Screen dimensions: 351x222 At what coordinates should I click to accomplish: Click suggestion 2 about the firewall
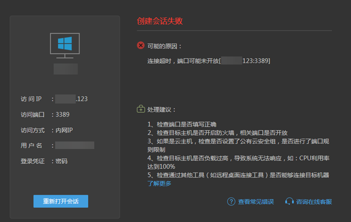pyautogui.click(x=217, y=132)
